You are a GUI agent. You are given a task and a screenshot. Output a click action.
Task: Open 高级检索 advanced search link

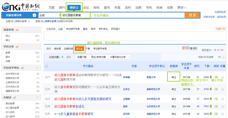click(x=221, y=17)
